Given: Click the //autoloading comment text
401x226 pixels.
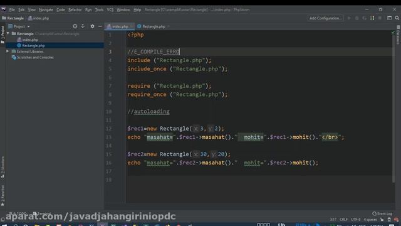Looking at the screenshot, I should point(148,112).
